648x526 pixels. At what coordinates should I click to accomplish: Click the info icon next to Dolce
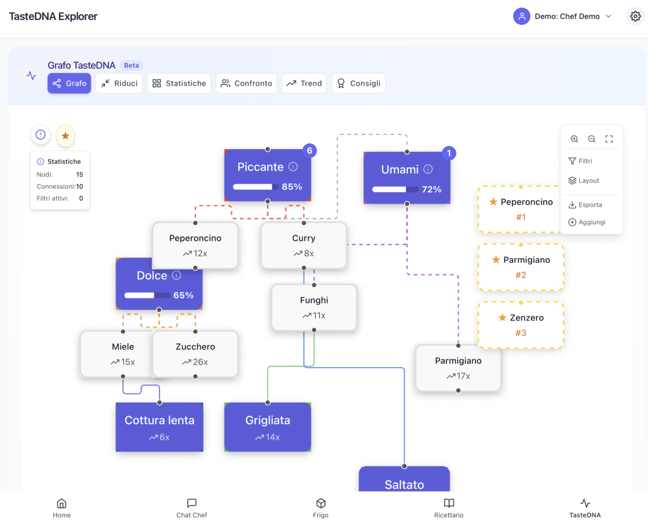click(x=176, y=276)
